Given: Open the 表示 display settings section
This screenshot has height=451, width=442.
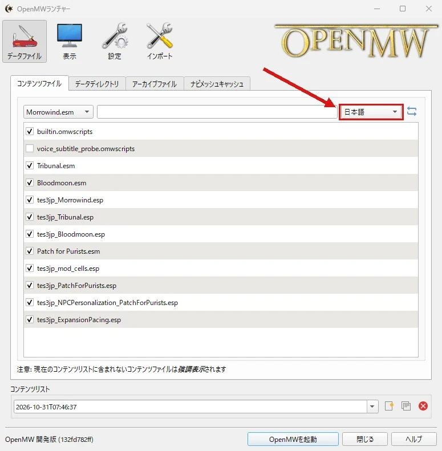Looking at the screenshot, I should point(70,41).
